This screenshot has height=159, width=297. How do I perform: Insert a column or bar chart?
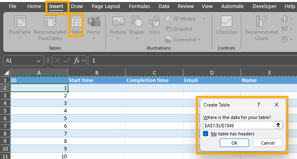coord(285,18)
